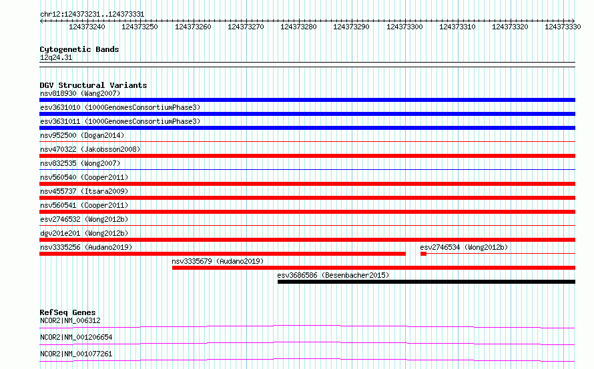This screenshot has height=369, width=594.
Task: Click the nsv818930 (Wang2007) variant label
Action: click(x=80, y=93)
